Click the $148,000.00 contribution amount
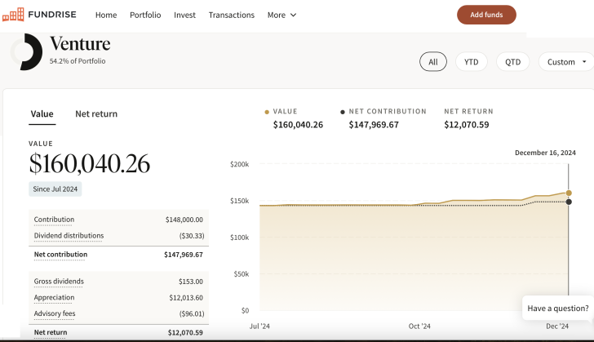 [x=184, y=220]
